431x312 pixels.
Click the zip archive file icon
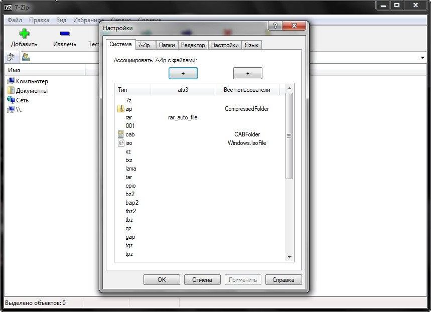coord(120,108)
